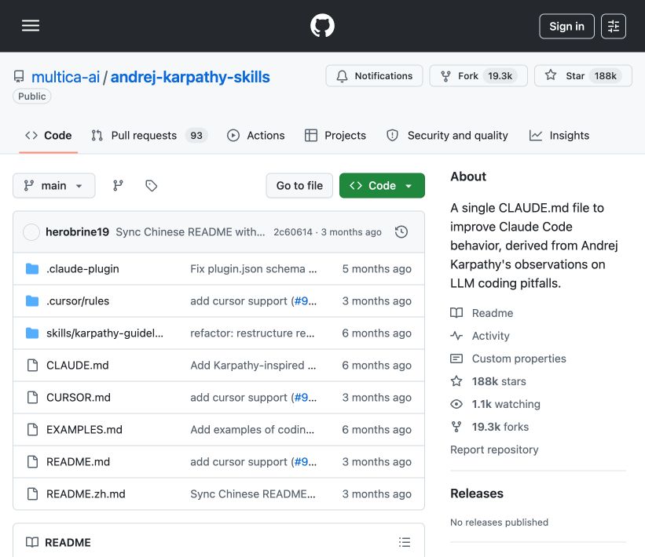Click Report repository link
The height and width of the screenshot is (557, 645).
[x=494, y=450]
